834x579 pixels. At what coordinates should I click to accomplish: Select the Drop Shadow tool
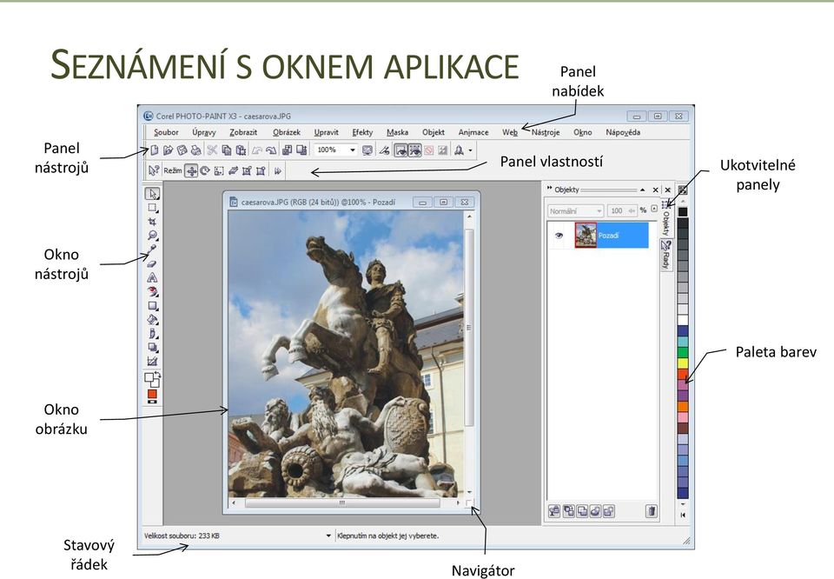[x=153, y=348]
